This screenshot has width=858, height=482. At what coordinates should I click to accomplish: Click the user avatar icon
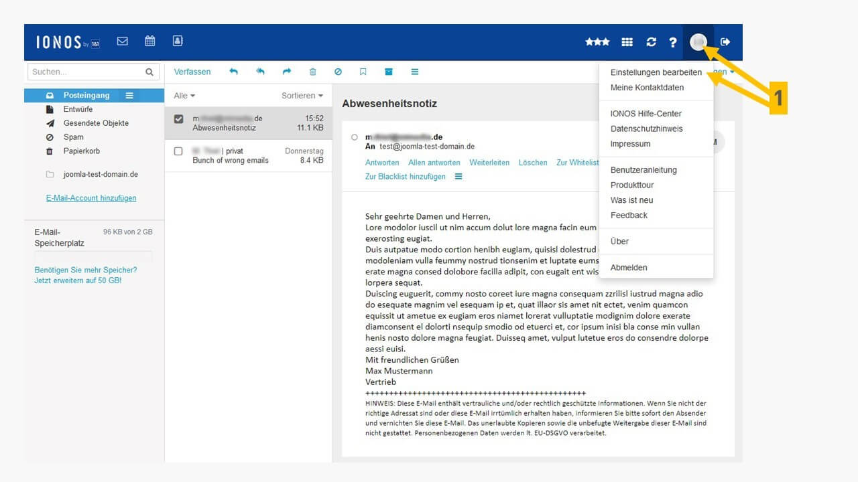[x=698, y=42]
